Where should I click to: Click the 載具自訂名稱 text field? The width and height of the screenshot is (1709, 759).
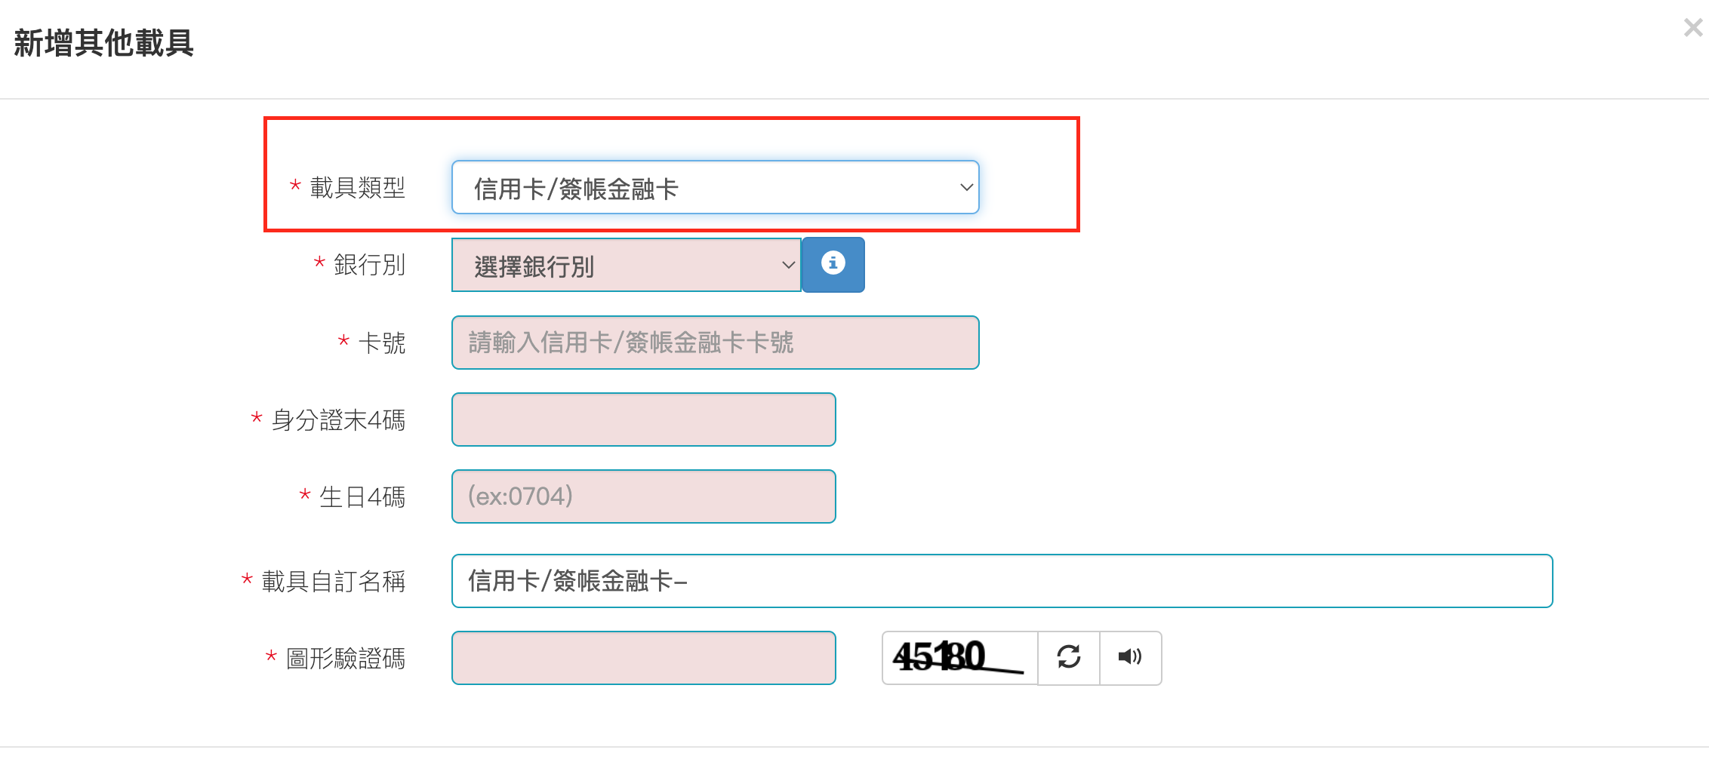click(x=1002, y=581)
